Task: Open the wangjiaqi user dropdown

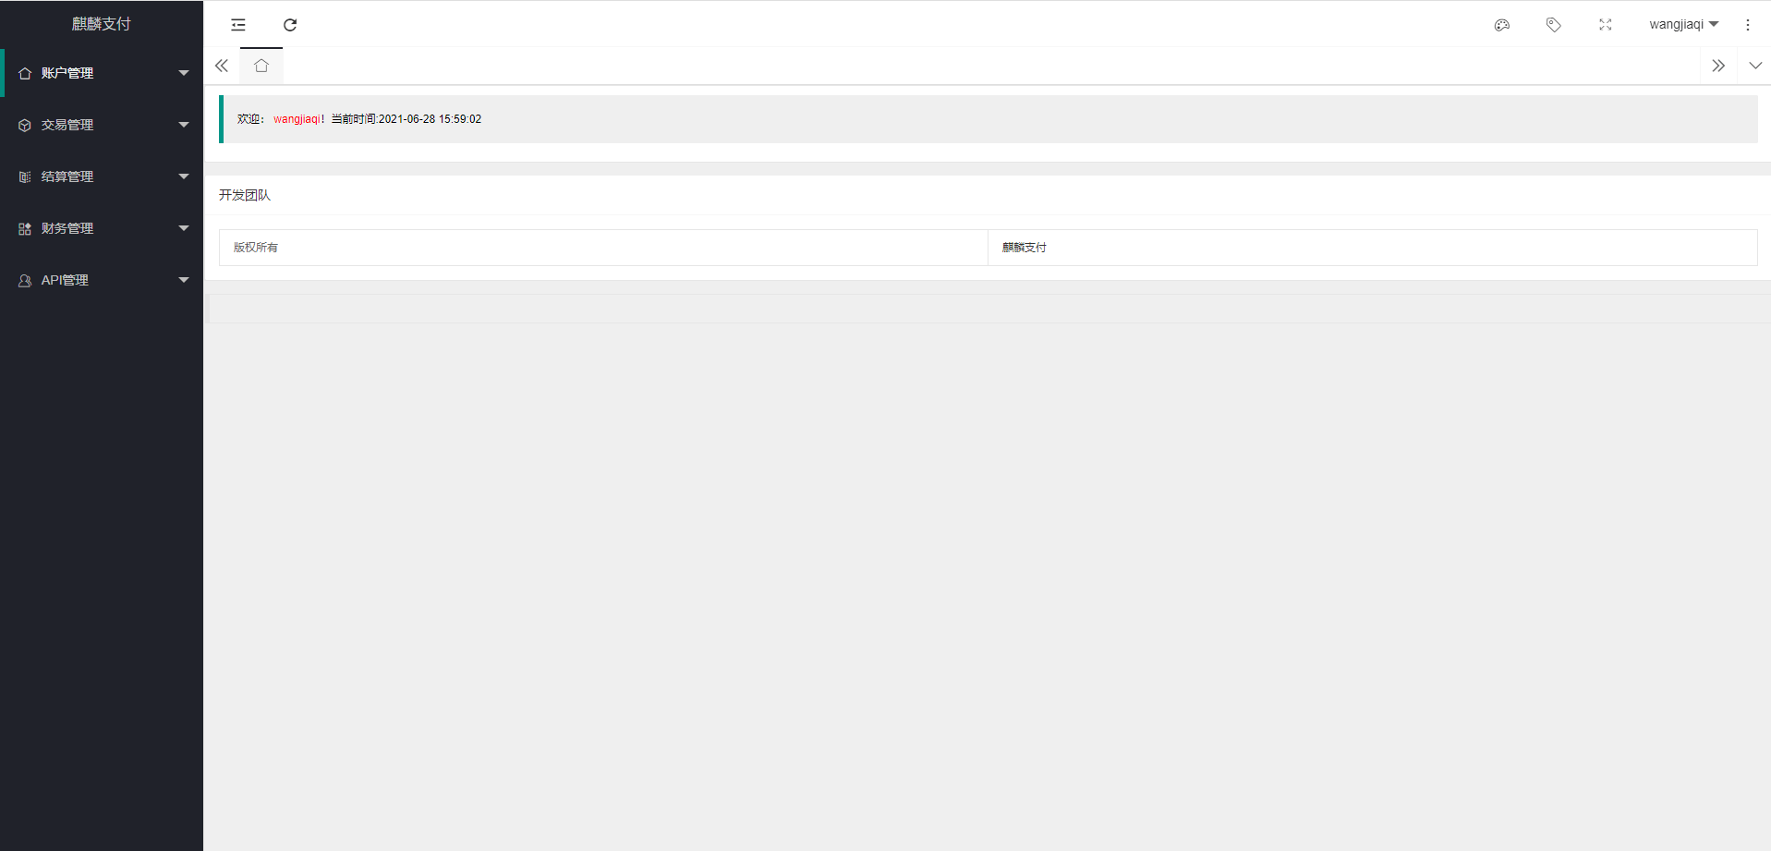Action: 1683,24
